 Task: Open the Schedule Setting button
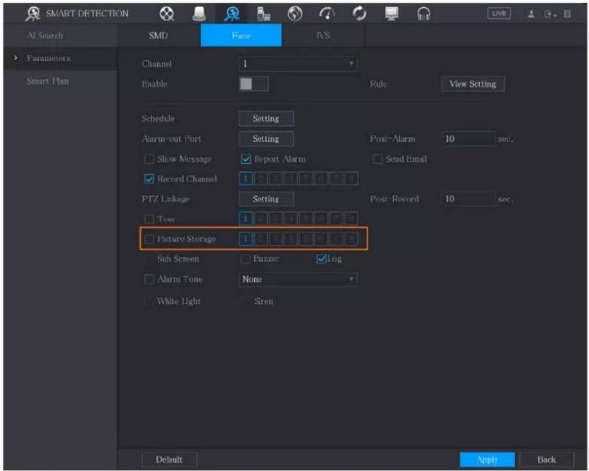coord(266,119)
